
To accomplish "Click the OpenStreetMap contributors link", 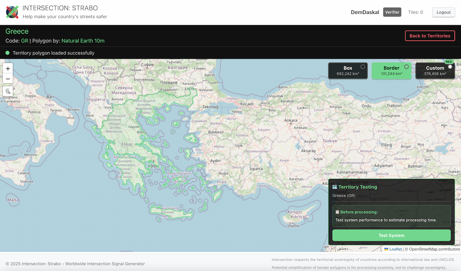I will point(433,249).
